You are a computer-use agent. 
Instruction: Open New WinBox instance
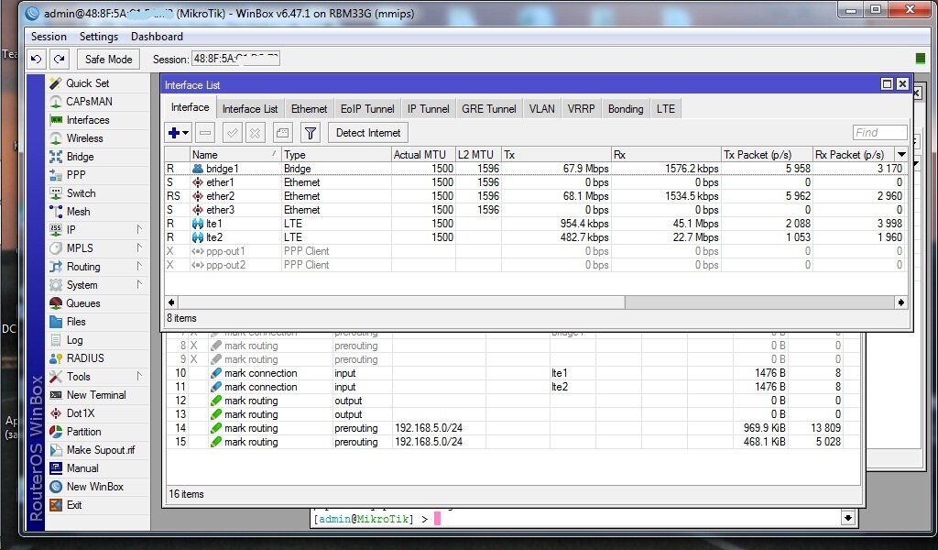click(94, 487)
